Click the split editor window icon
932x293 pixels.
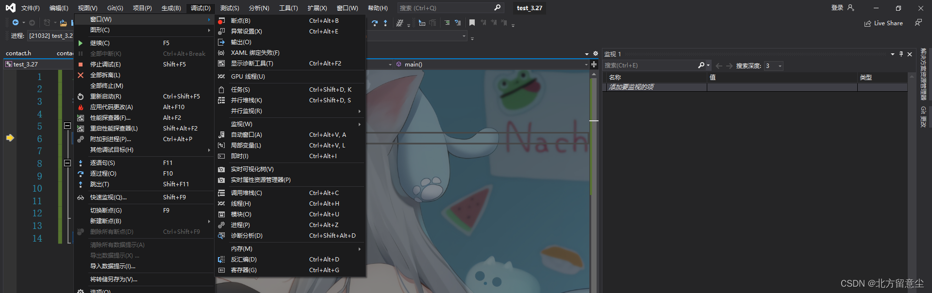coord(594,65)
